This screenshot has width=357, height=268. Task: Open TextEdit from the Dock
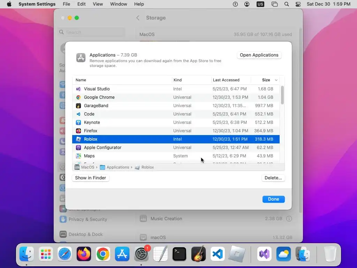(x=160, y=254)
